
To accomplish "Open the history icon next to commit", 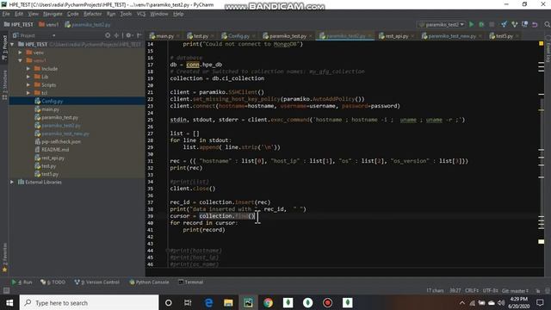I will tap(524, 24).
